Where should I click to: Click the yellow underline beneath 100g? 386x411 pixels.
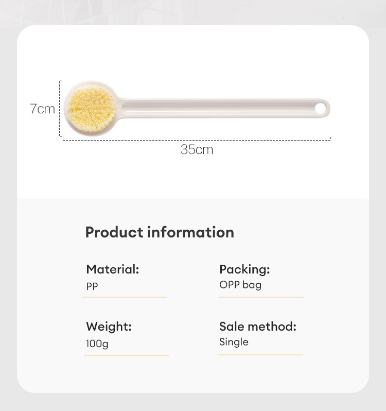tap(127, 355)
